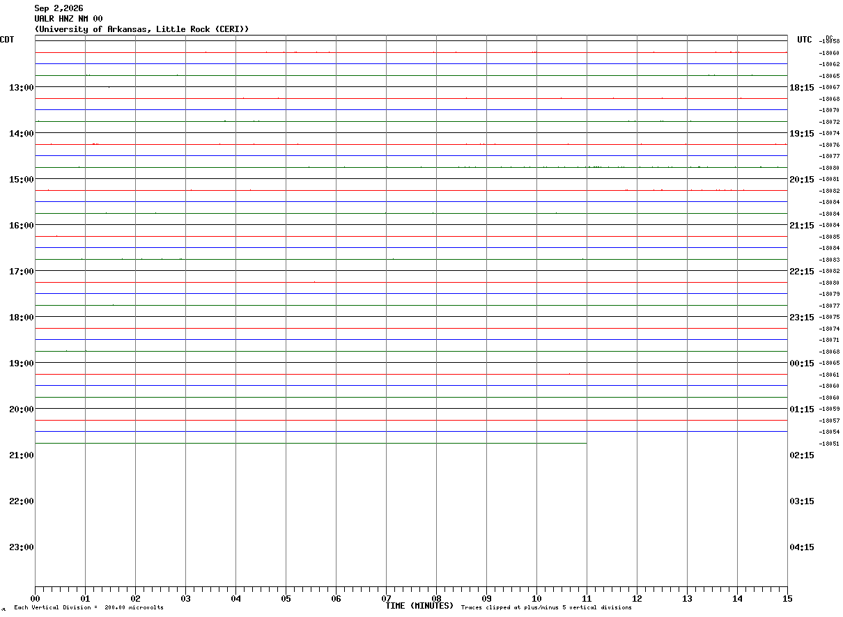Screen dimensions: 843x617
Task: Click the UTC timezone label
Action: 805,40
